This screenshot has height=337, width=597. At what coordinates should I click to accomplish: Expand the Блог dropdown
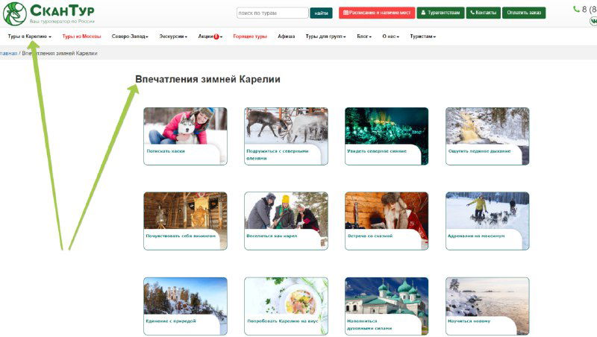[x=364, y=37]
